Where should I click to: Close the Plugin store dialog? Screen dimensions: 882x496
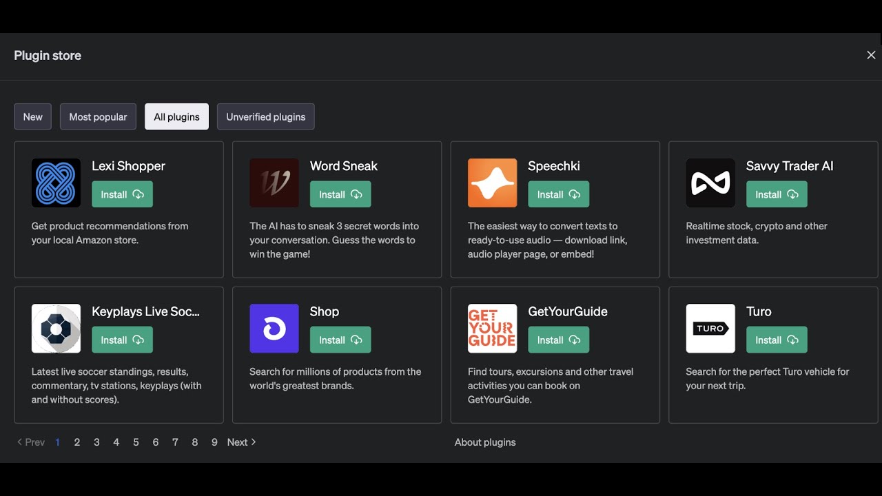pyautogui.click(x=871, y=55)
